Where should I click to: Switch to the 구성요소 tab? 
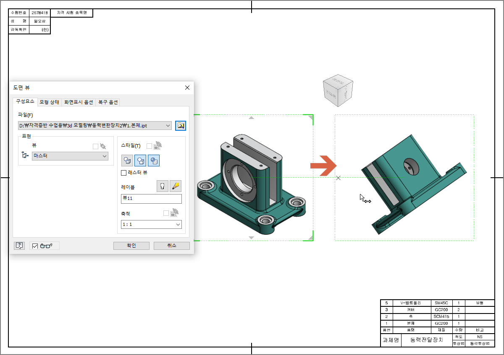pos(25,102)
